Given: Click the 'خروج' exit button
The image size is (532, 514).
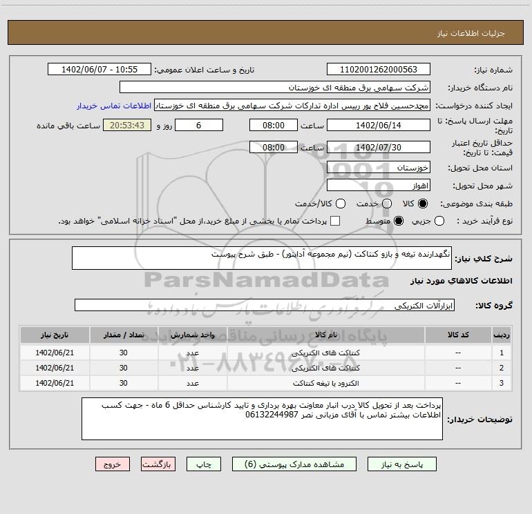Looking at the screenshot, I should [113, 465].
